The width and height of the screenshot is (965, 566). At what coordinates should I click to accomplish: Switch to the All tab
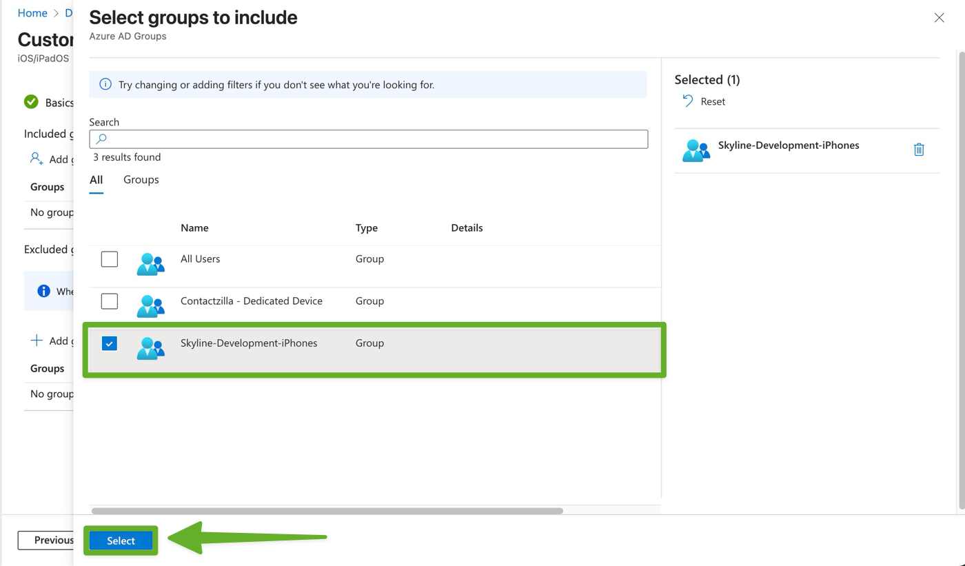(x=96, y=180)
